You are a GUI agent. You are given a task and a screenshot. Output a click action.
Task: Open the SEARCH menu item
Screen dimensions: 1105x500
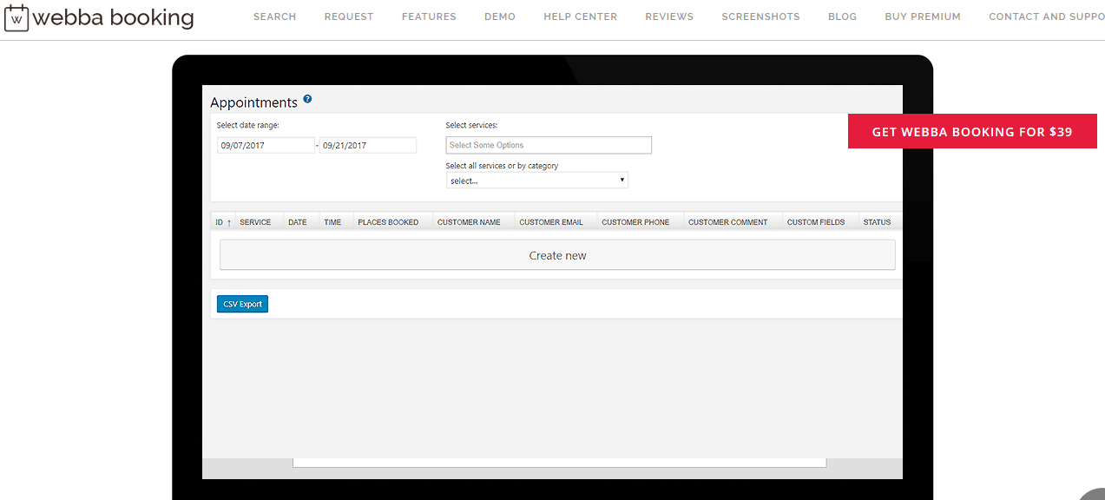(x=274, y=16)
